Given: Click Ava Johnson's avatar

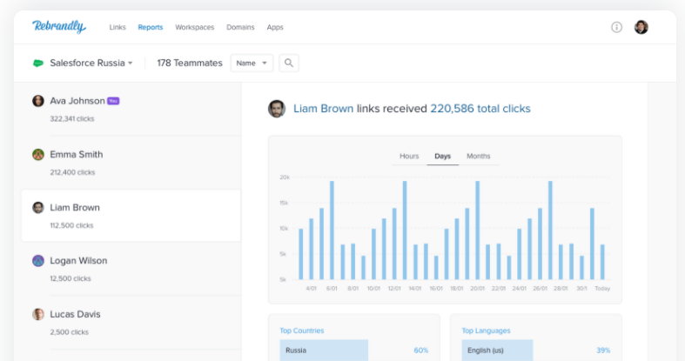Looking at the screenshot, I should point(38,101).
